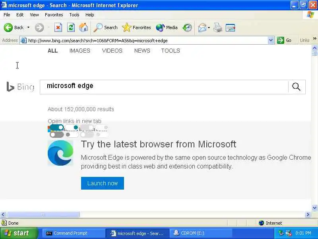Viewport: 318px width, 239px height.
Task: Expand the address bar dropdown list
Action: coord(271,40)
